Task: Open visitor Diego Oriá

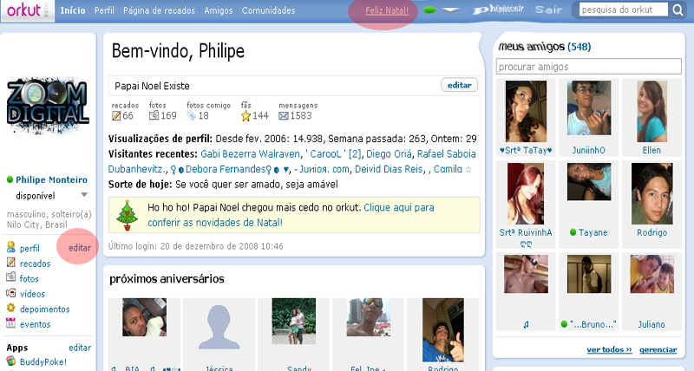Action: click(389, 154)
